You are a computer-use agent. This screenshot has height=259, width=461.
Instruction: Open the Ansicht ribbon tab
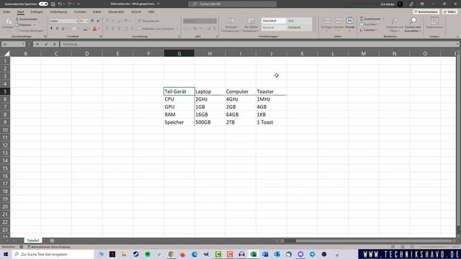tap(136, 12)
